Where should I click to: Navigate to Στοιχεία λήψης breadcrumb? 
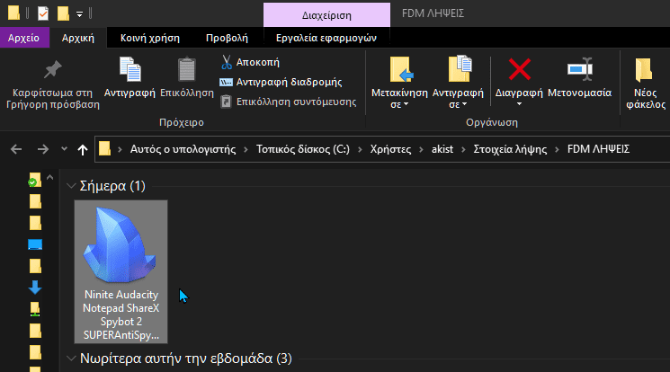pyautogui.click(x=510, y=149)
